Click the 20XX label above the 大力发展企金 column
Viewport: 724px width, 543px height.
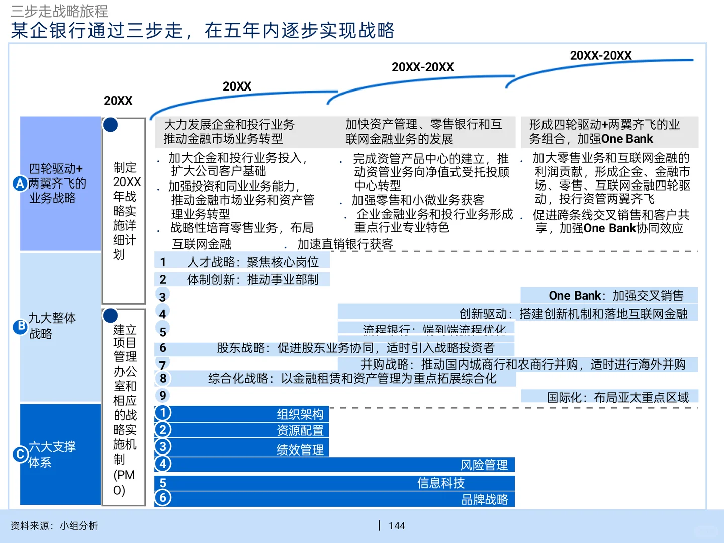click(x=237, y=86)
